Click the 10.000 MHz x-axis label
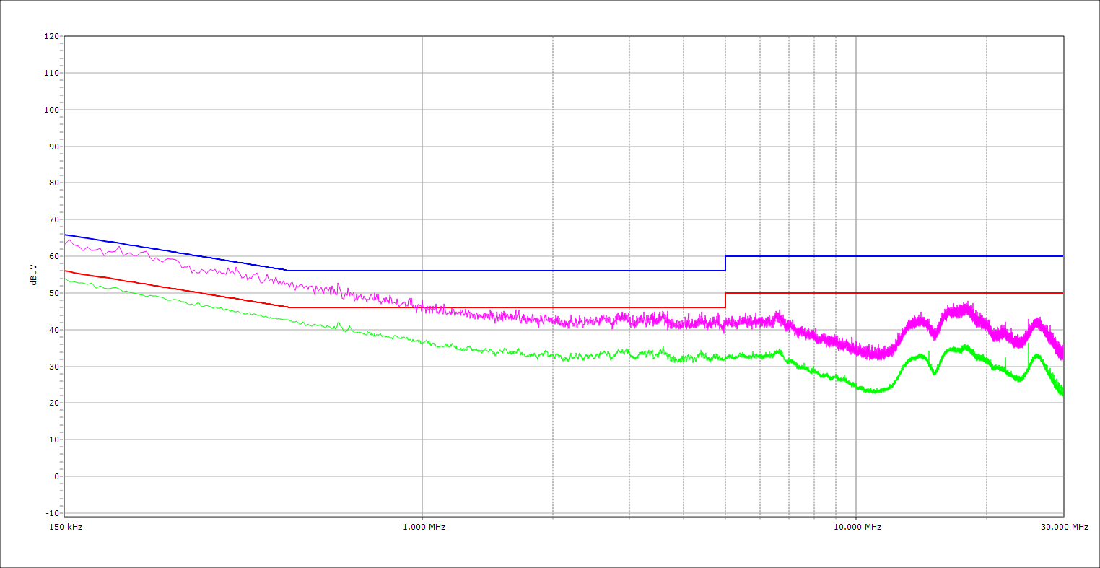 pos(857,527)
